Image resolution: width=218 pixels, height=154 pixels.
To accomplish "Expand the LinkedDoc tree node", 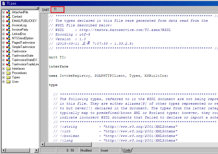I will click(3, 34).
